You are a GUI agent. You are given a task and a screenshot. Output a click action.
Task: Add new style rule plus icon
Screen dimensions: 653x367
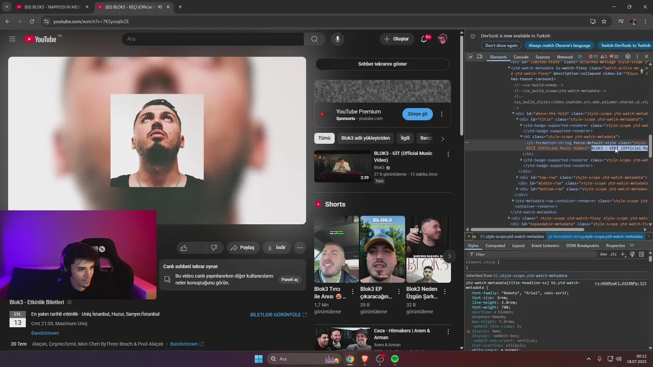[x=623, y=254]
